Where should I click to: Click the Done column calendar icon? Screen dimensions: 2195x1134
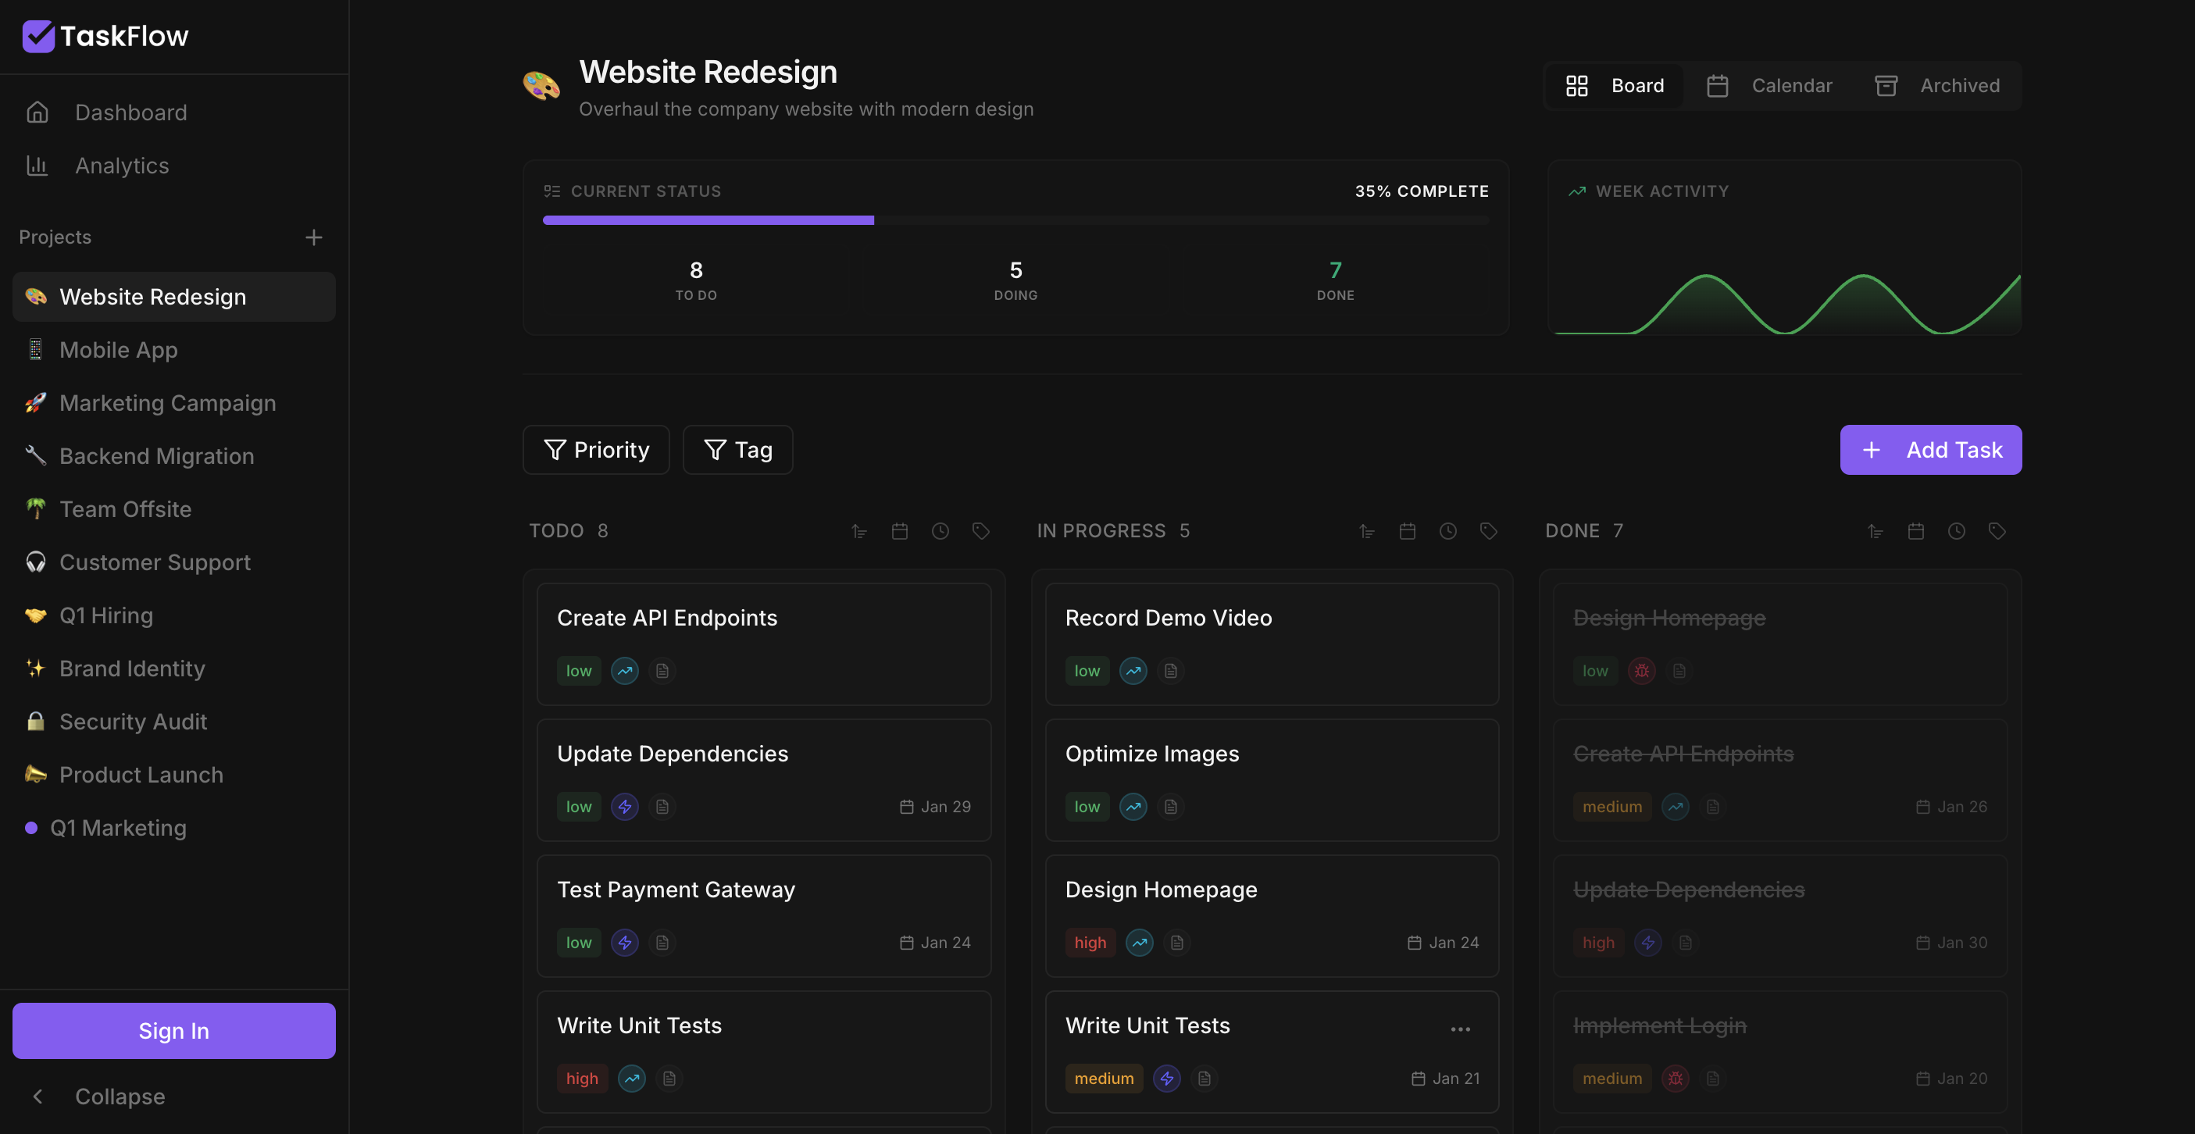click(1916, 531)
